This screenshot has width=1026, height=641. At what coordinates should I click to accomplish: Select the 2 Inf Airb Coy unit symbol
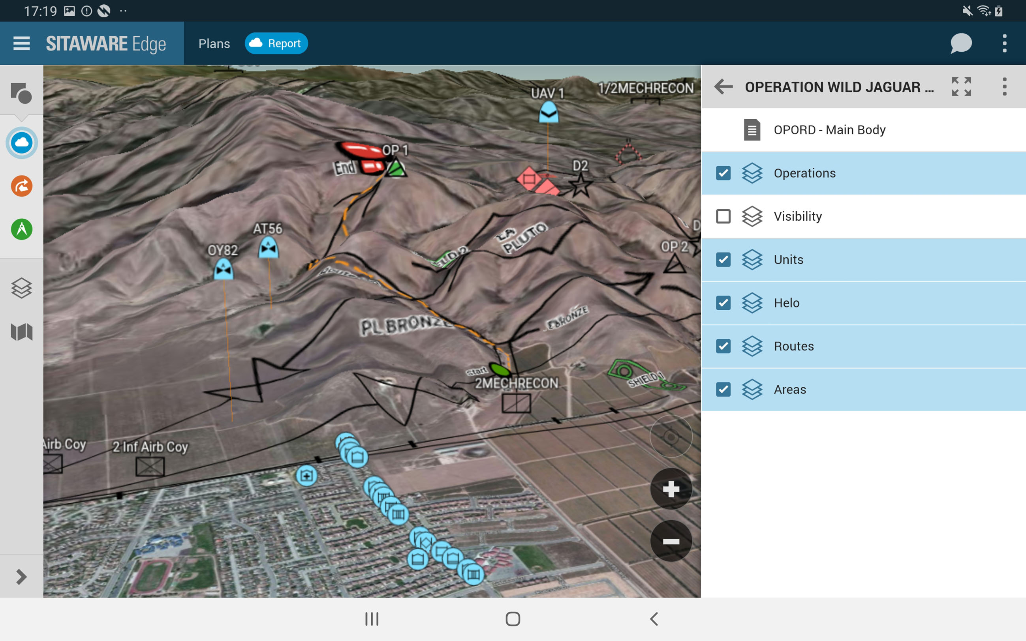[150, 467]
